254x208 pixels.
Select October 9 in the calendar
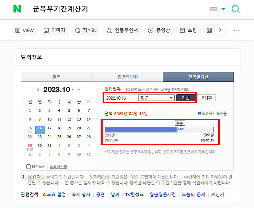point(40,119)
